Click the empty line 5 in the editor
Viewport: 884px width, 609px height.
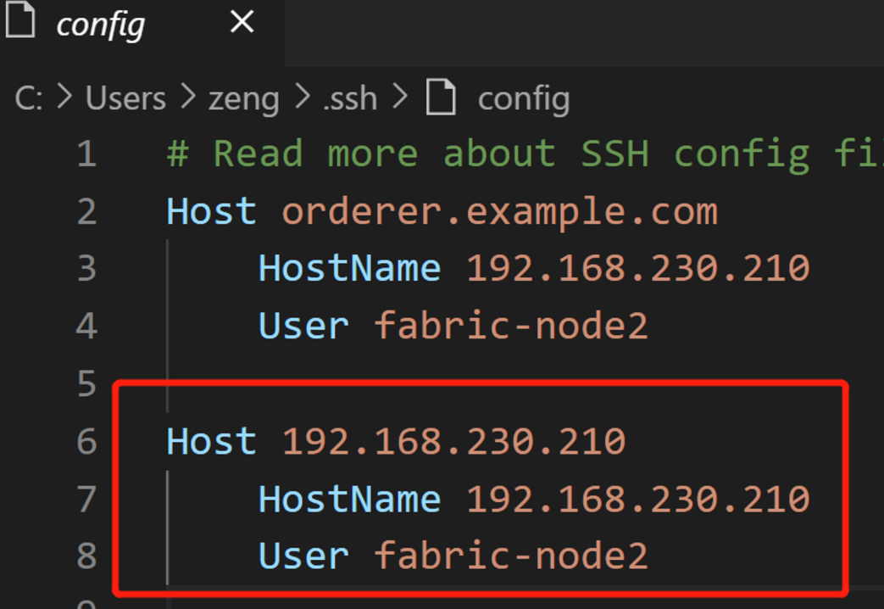click(339, 383)
